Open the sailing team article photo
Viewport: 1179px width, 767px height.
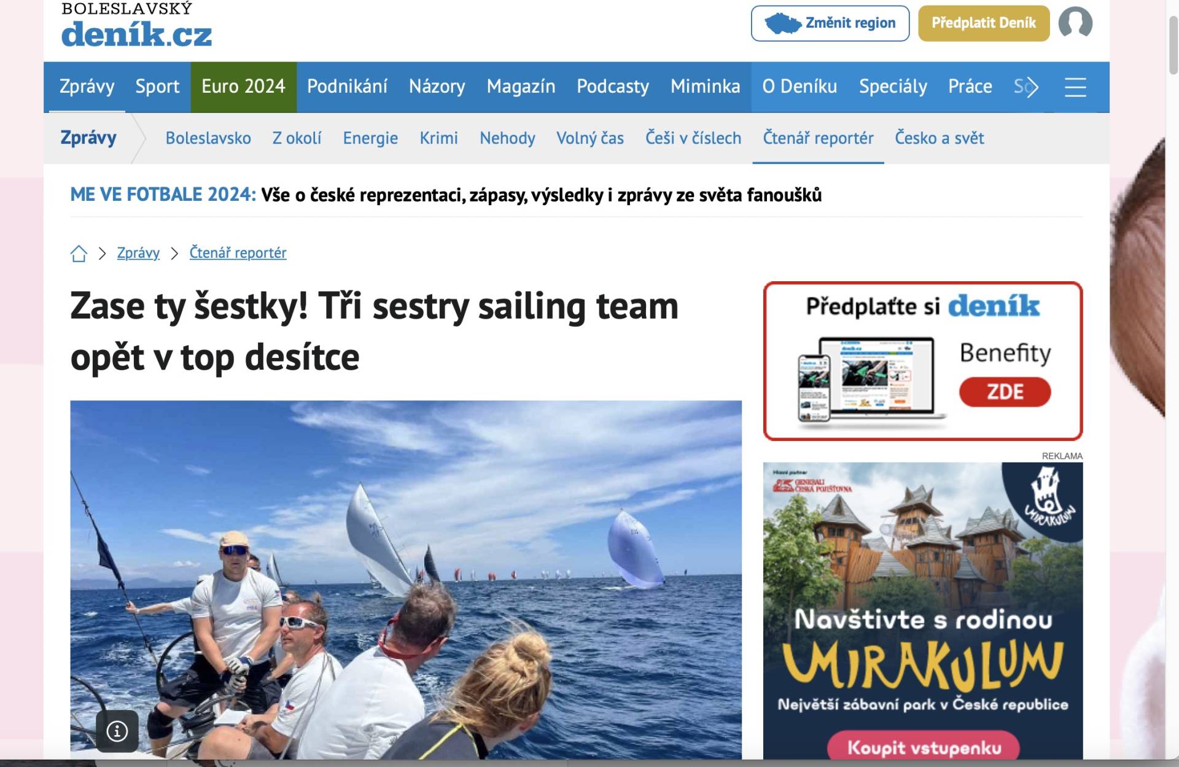pos(406,580)
